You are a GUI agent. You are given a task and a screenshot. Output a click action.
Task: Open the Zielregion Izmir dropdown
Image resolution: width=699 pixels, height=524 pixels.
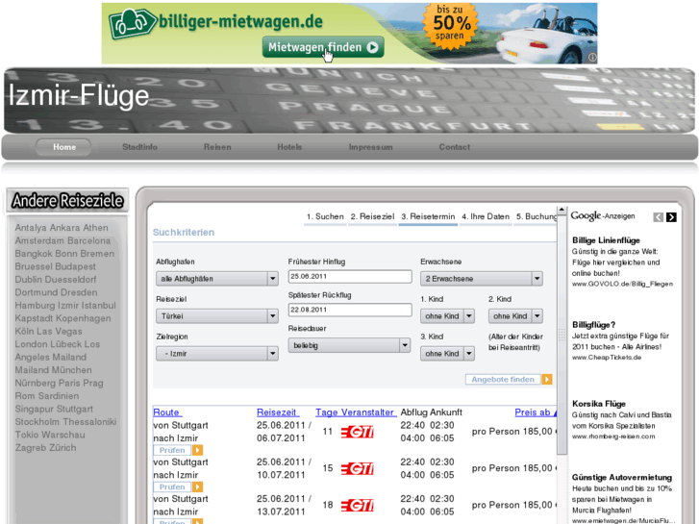pos(217,354)
